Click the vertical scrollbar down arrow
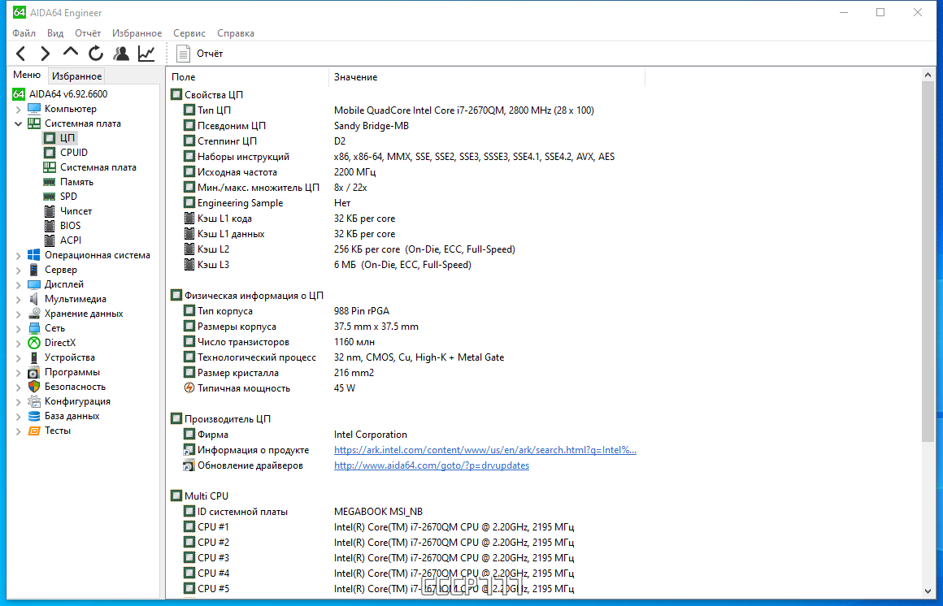943x606 pixels. click(x=928, y=591)
